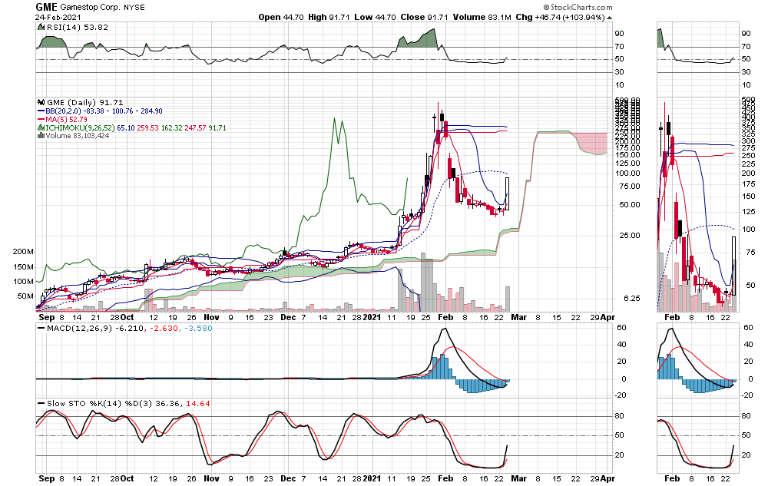
Task: Click the MA(5) 52.79 legend text
Action: pos(66,120)
